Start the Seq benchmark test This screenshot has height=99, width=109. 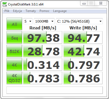pos(14,37)
